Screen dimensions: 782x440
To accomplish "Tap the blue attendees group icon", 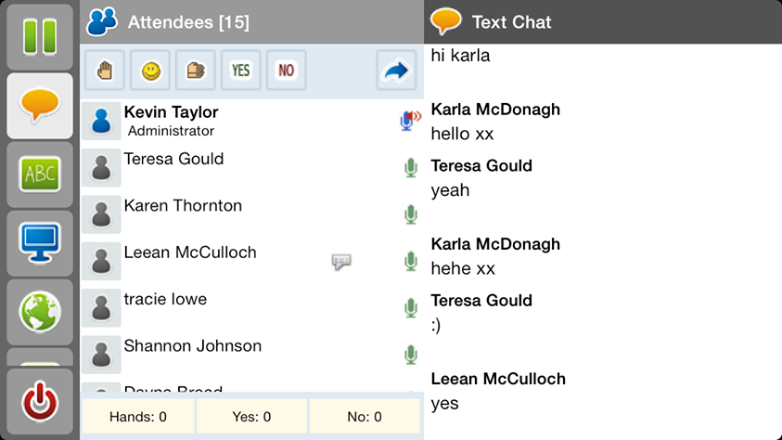I will coord(102,21).
